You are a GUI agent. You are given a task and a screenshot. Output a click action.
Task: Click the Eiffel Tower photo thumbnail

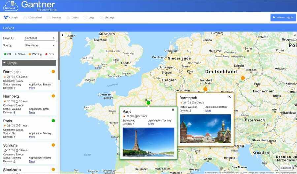(x=148, y=142)
